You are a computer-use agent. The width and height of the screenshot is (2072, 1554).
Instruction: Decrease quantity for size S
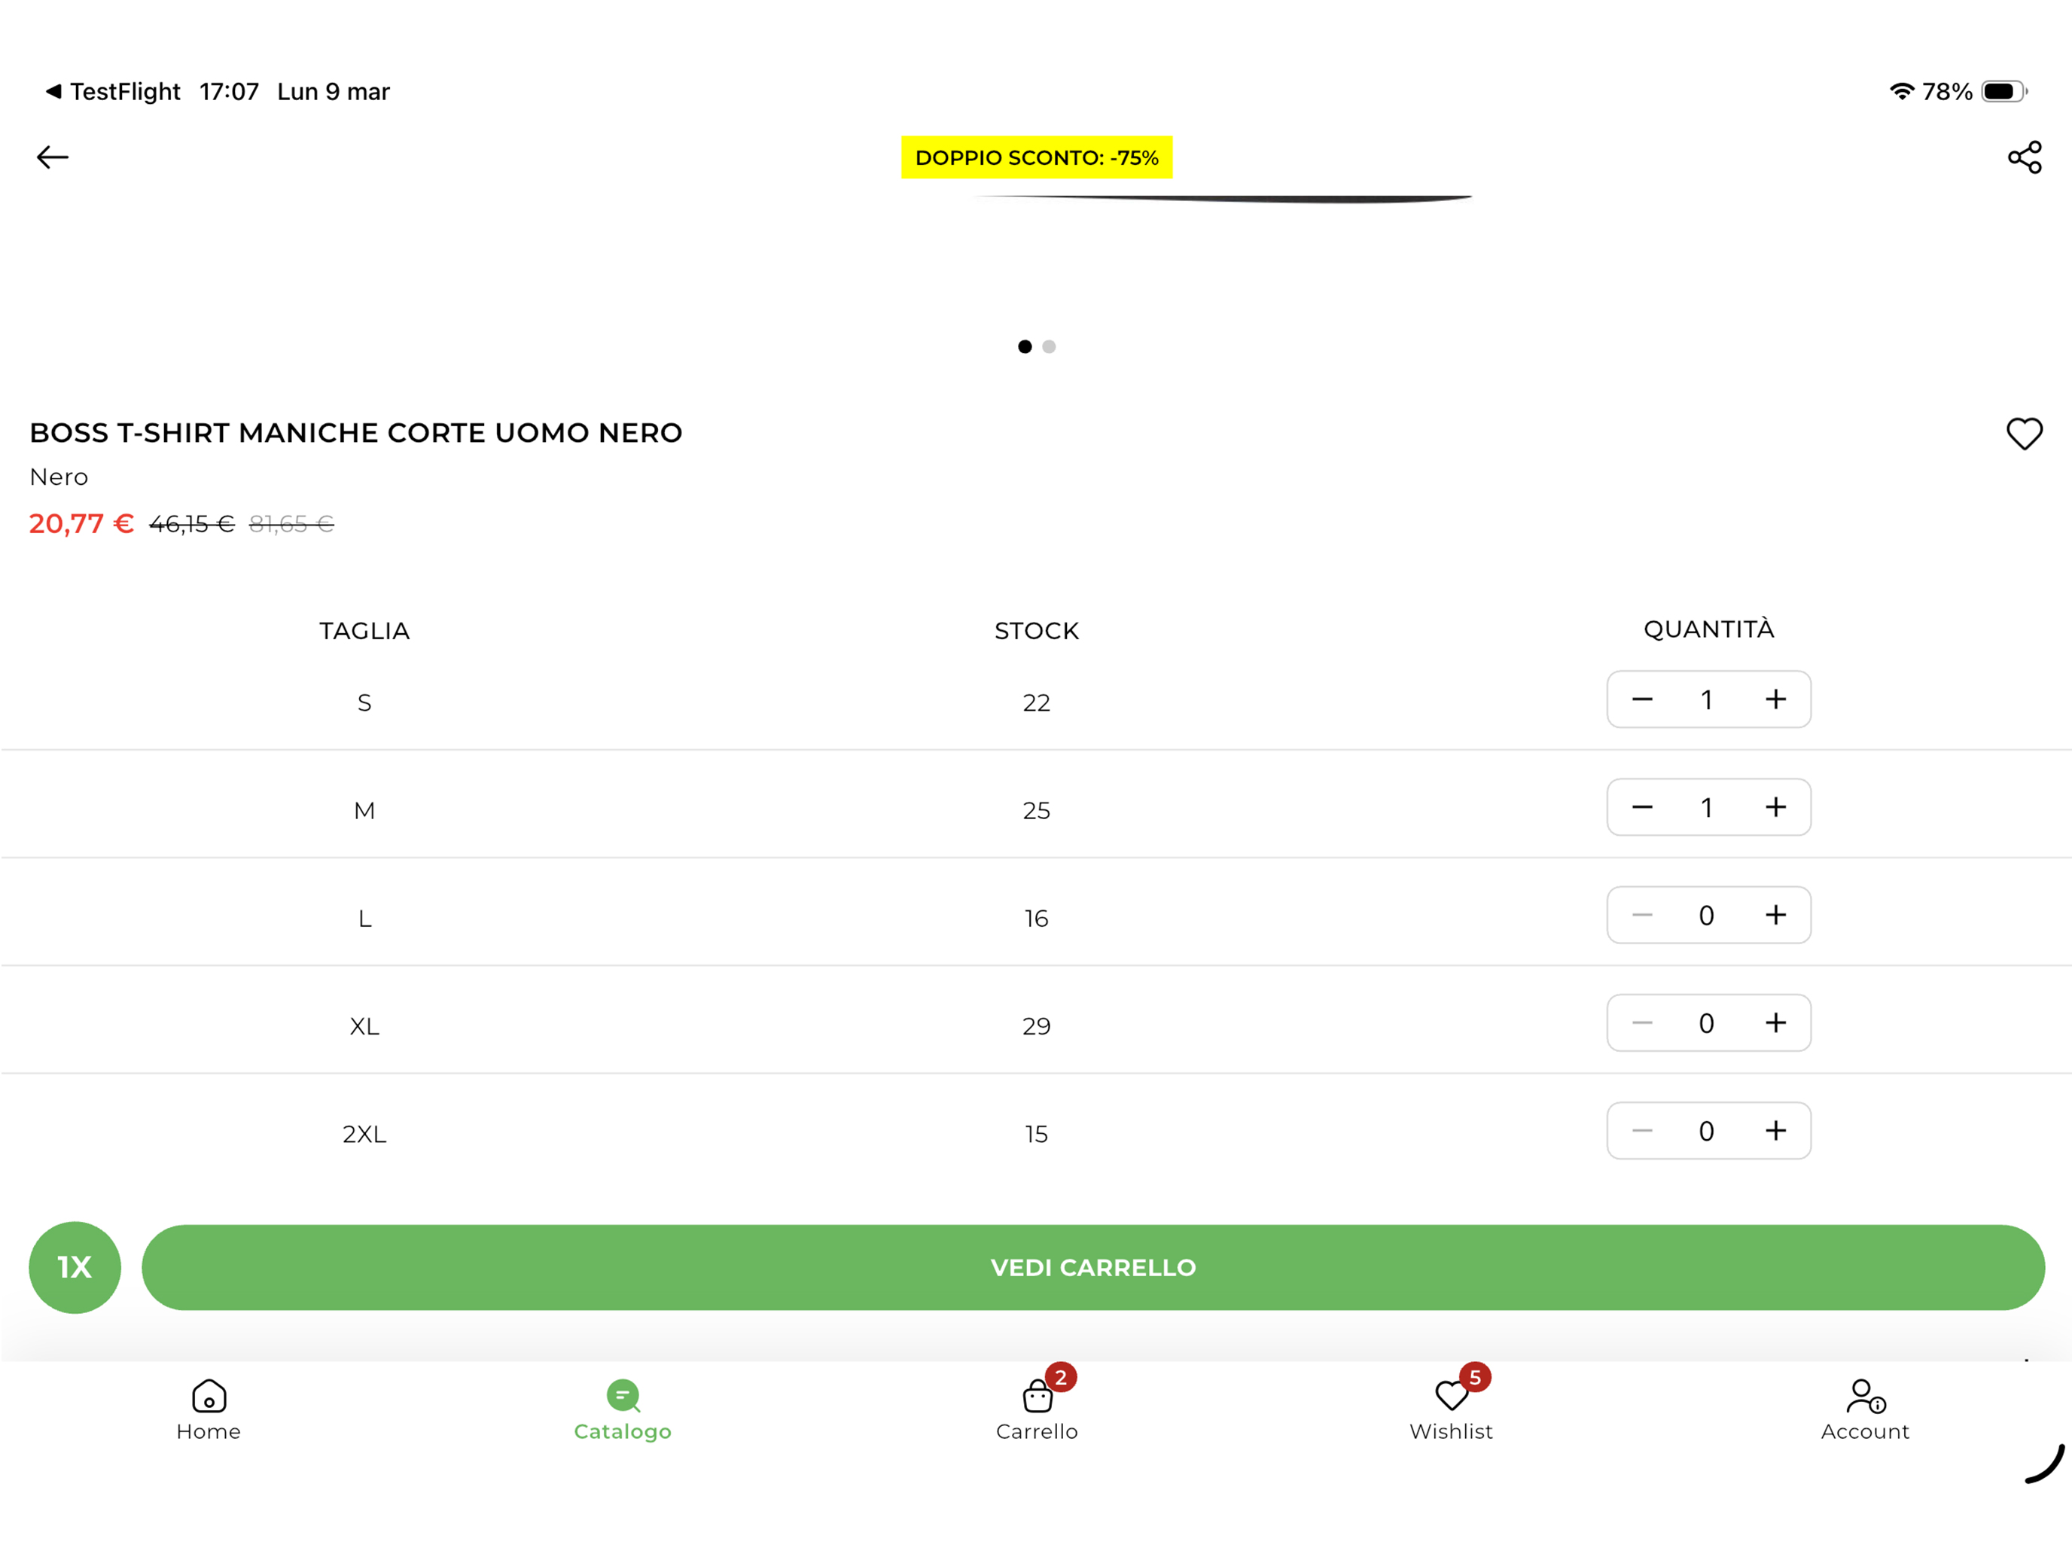click(1642, 699)
